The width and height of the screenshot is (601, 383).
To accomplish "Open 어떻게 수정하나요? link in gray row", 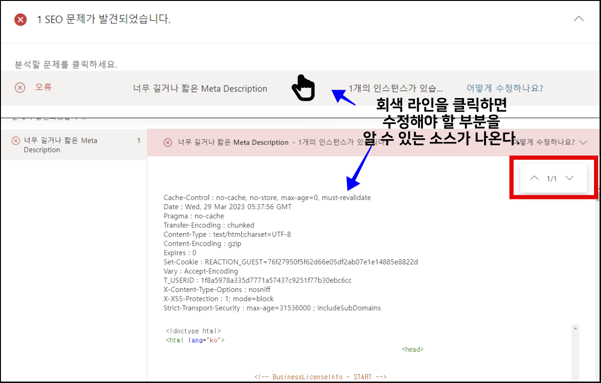I will (505, 88).
